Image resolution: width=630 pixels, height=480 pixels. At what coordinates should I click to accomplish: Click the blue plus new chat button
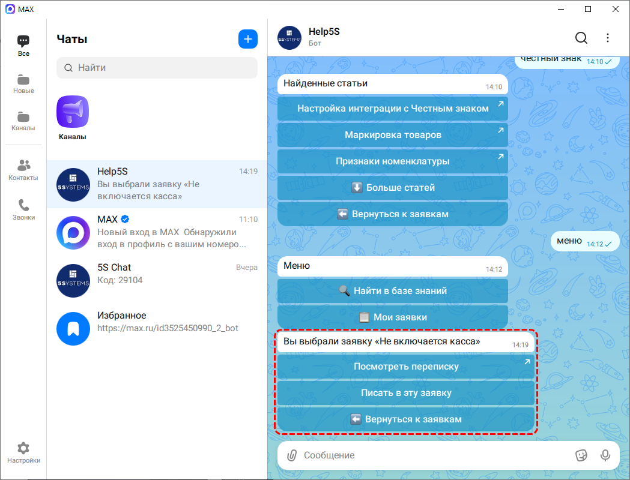point(248,39)
